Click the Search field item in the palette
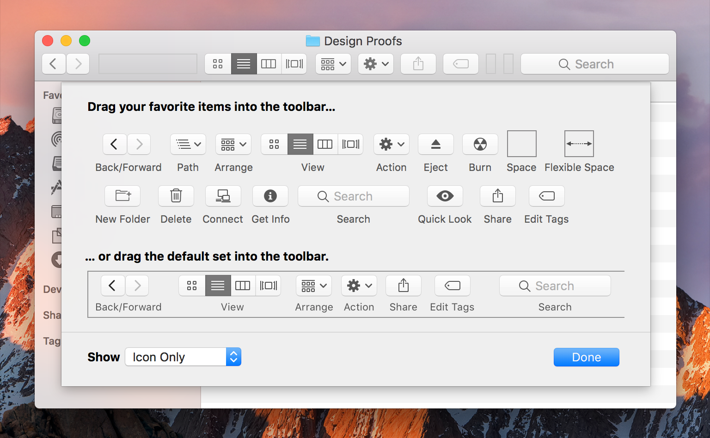710x438 pixels. (x=354, y=196)
